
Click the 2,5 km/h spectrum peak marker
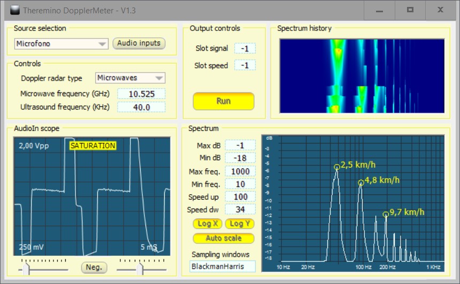336,167
